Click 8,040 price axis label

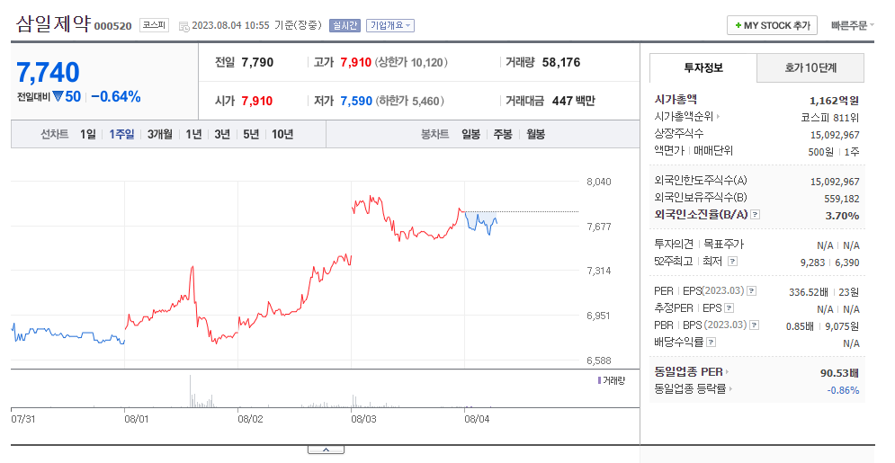tap(599, 182)
